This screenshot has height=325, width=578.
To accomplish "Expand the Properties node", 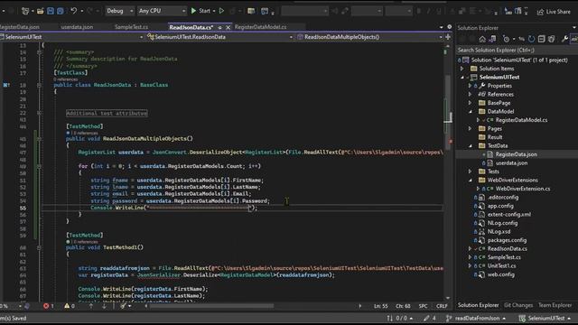I will click(x=470, y=86).
